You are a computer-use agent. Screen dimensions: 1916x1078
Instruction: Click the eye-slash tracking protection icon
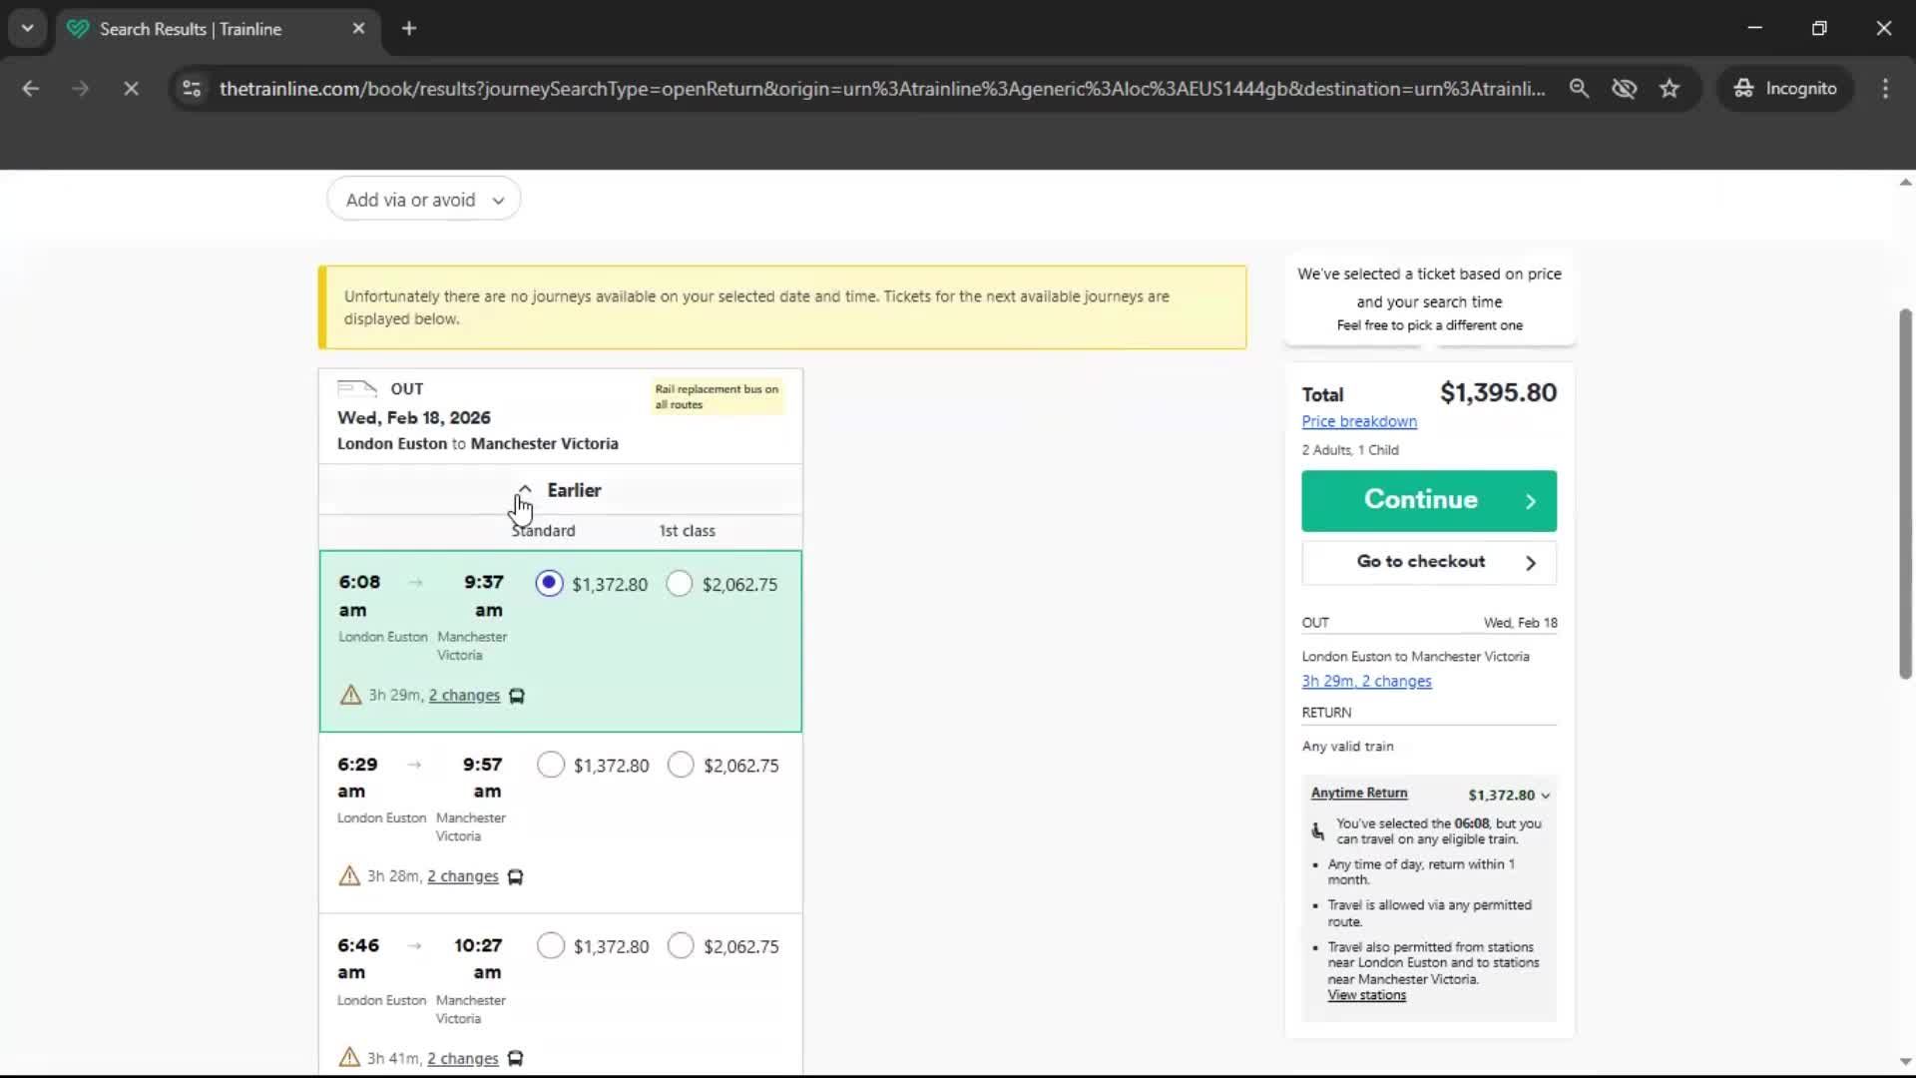pyautogui.click(x=1624, y=89)
